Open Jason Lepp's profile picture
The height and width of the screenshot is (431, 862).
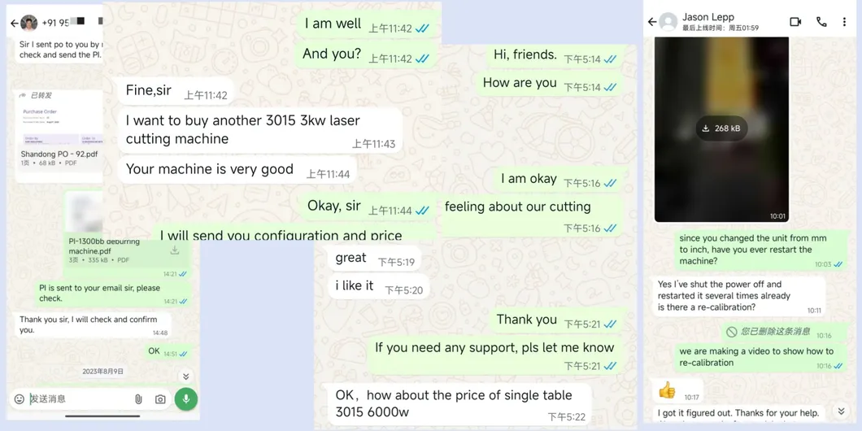point(668,22)
